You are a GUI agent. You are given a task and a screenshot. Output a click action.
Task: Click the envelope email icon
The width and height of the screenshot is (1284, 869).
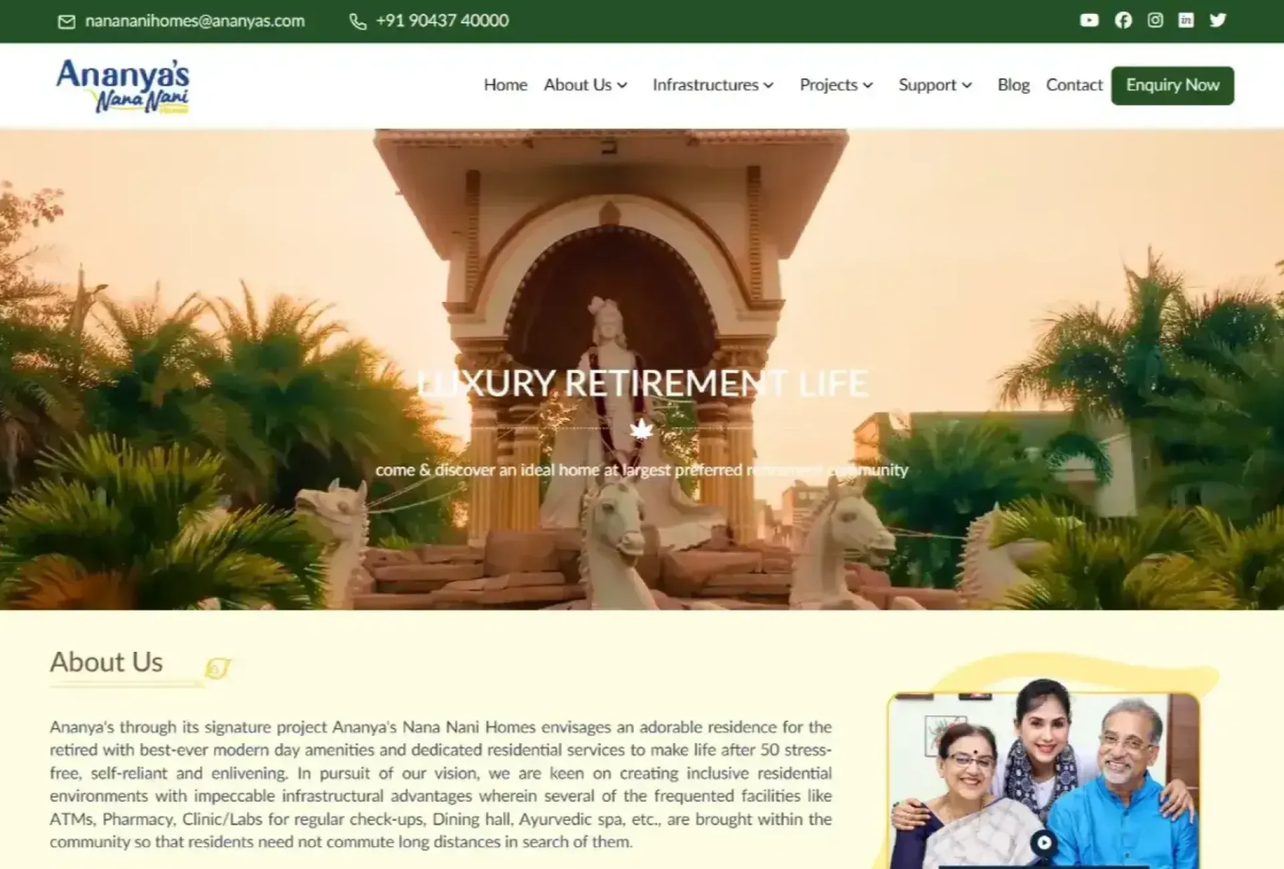click(67, 22)
